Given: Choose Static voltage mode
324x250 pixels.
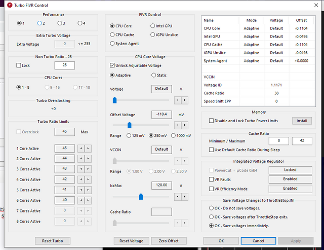Looking at the screenshot, I should pyautogui.click(x=154, y=75).
